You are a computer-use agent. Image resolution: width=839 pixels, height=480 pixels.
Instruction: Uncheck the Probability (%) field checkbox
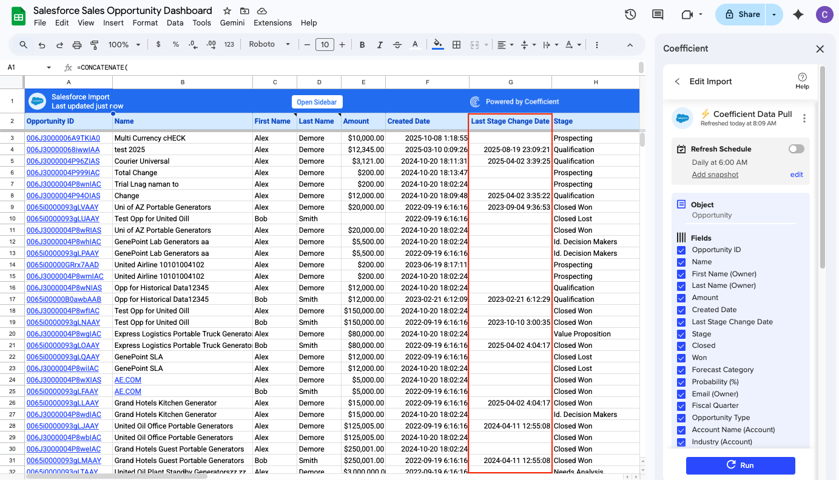tap(680, 381)
